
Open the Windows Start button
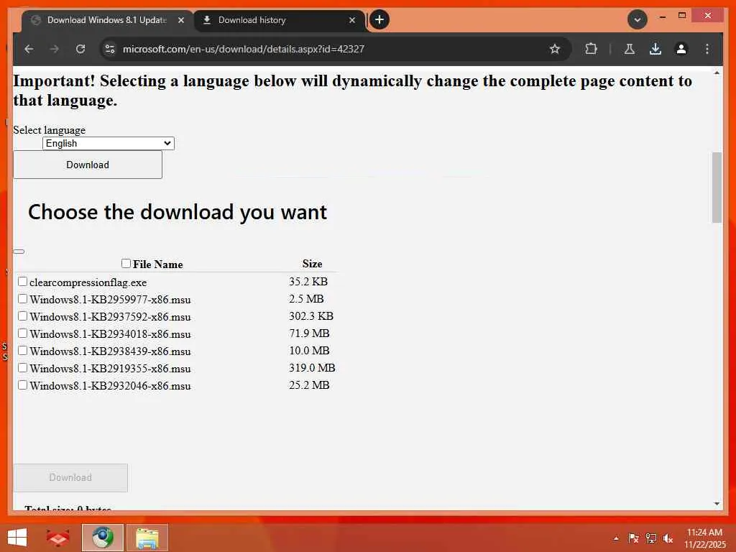click(17, 538)
